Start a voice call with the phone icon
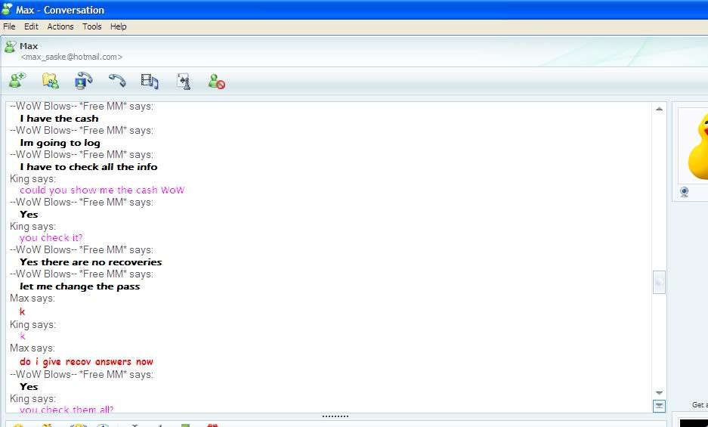 (117, 80)
